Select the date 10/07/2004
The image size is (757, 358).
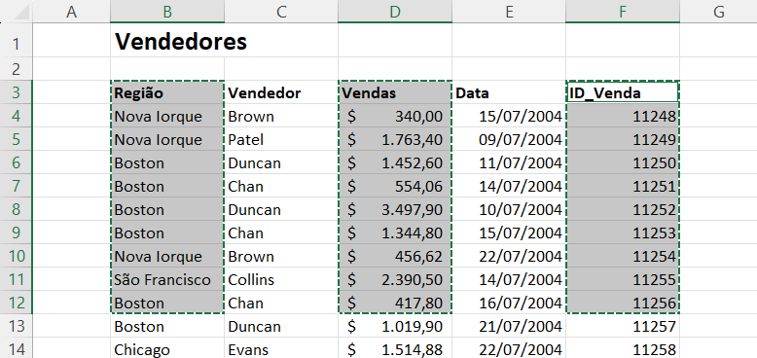pyautogui.click(x=509, y=209)
